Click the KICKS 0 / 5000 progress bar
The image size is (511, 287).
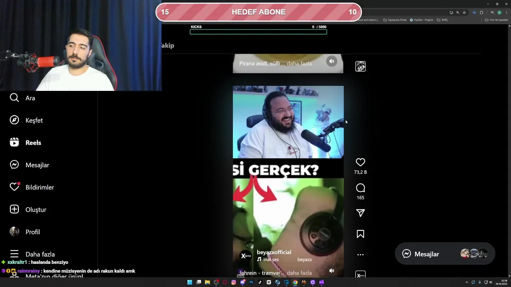tap(258, 32)
